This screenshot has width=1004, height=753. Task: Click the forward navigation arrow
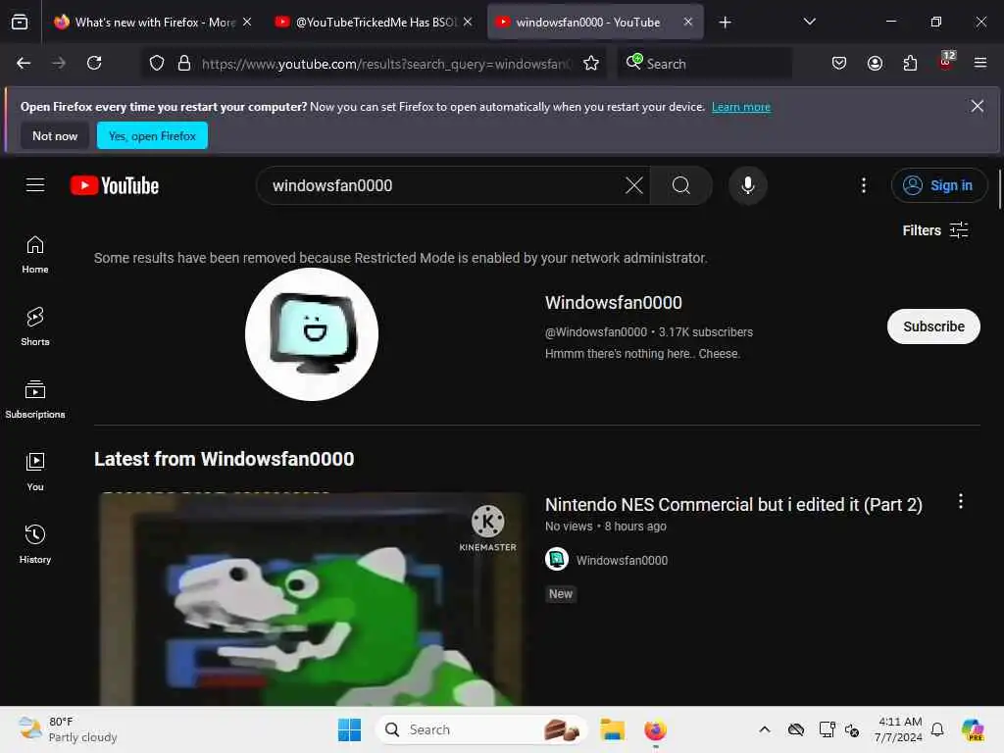coord(58,63)
